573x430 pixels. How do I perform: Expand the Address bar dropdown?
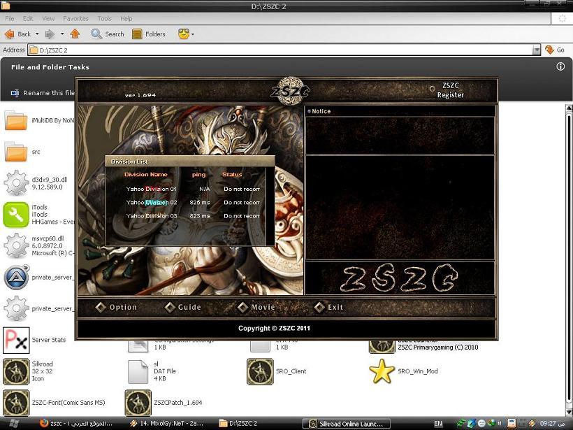coord(536,50)
